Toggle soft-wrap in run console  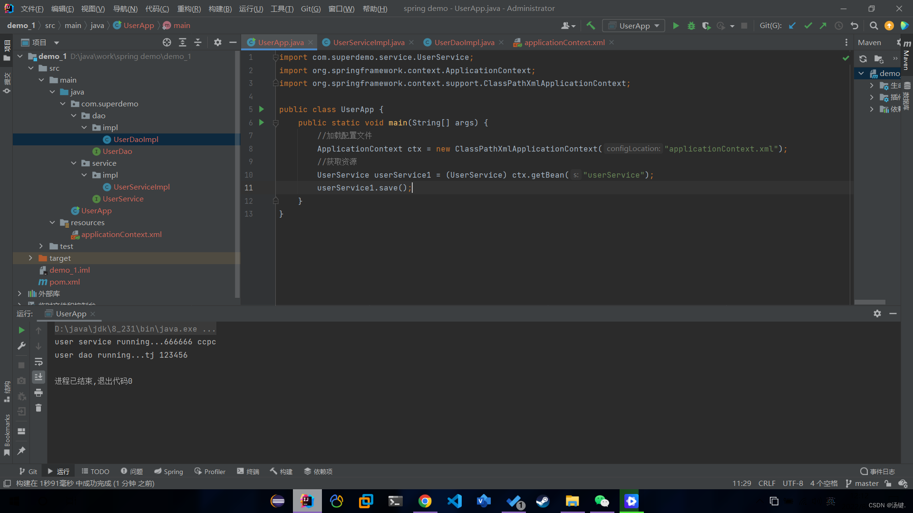tap(39, 361)
